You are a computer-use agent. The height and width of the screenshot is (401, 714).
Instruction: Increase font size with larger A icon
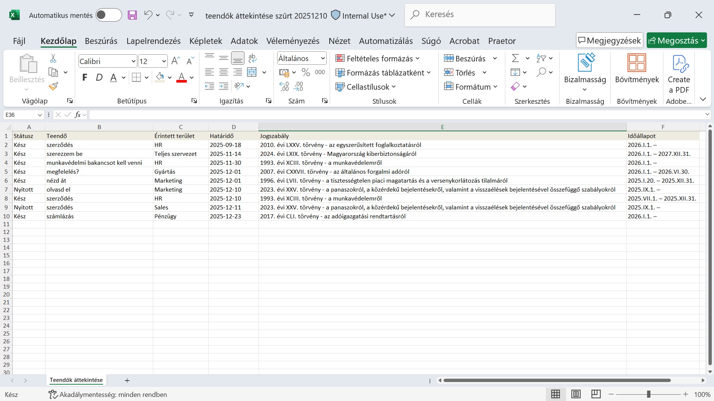pos(176,61)
